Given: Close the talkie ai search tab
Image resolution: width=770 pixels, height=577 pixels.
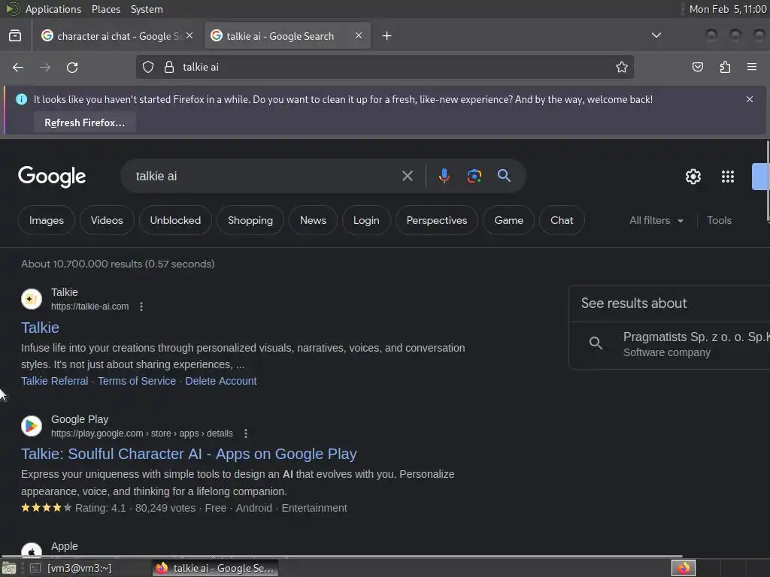Looking at the screenshot, I should (359, 36).
